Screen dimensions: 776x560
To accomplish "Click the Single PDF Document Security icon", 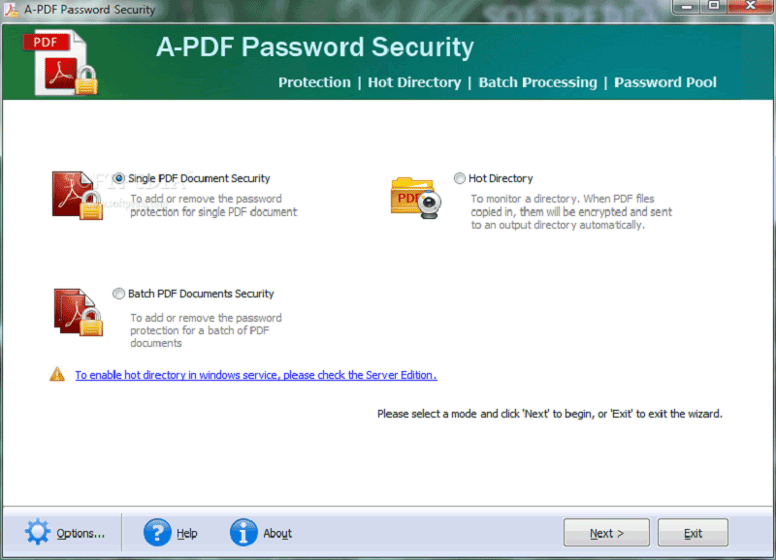I will coord(78,195).
